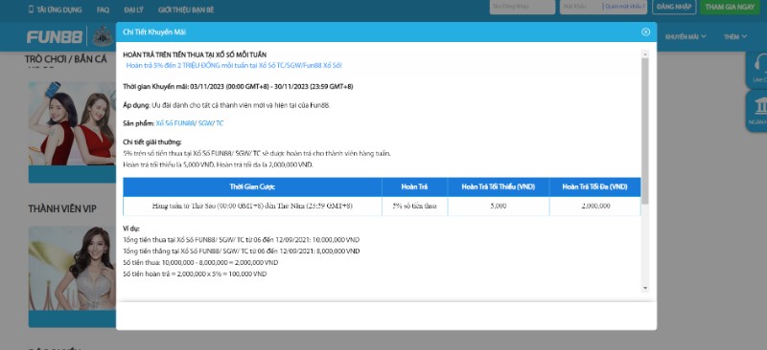This screenshot has width=767, height=350.
Task: Click the username input field
Action: click(x=523, y=7)
